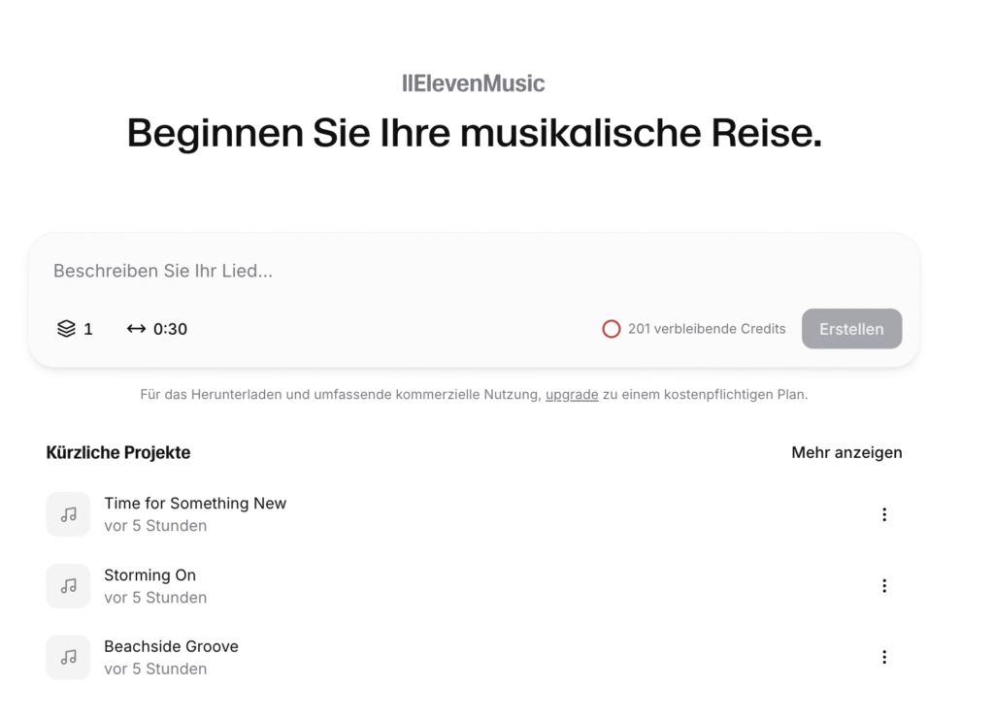Click the duration arrow icon beside 0:30

click(x=136, y=329)
